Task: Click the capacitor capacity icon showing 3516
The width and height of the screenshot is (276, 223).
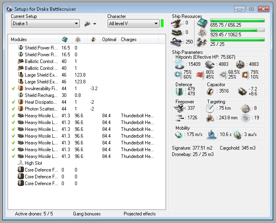Action: [210, 91]
